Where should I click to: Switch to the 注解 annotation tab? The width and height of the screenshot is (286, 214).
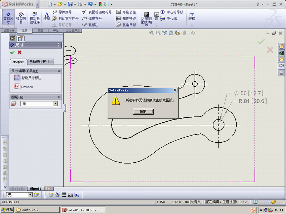(x=24, y=30)
